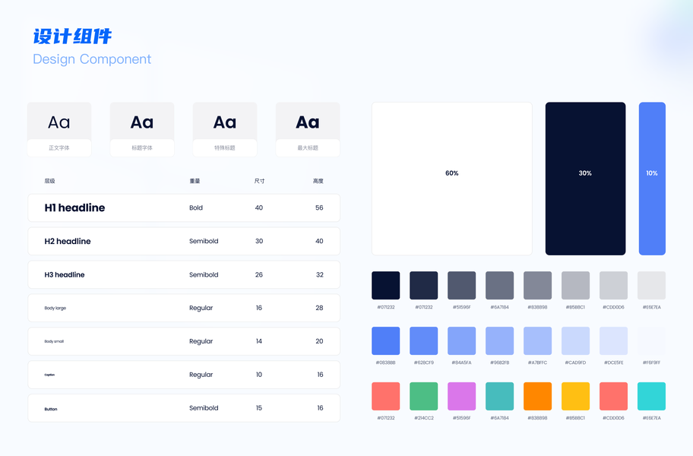Pick the pale blue swatch labeled #CAD9FD
The image size is (693, 456).
pyautogui.click(x=575, y=340)
